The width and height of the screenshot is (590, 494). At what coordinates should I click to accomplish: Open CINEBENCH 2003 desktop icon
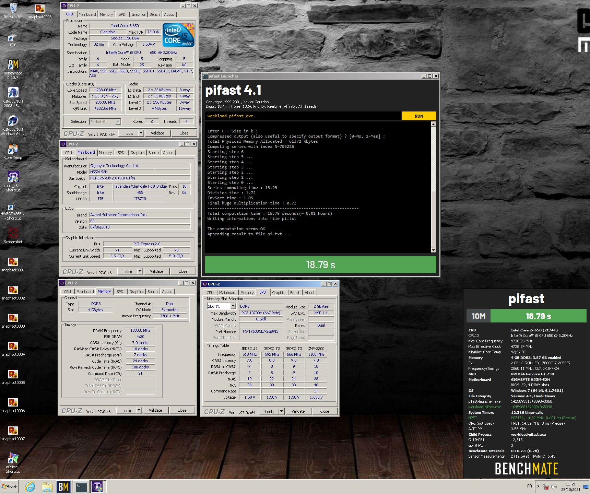13,97
